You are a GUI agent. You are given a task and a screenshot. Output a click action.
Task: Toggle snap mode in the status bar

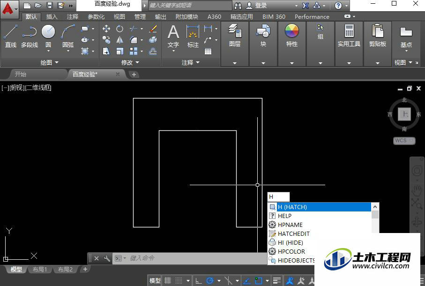click(x=179, y=280)
